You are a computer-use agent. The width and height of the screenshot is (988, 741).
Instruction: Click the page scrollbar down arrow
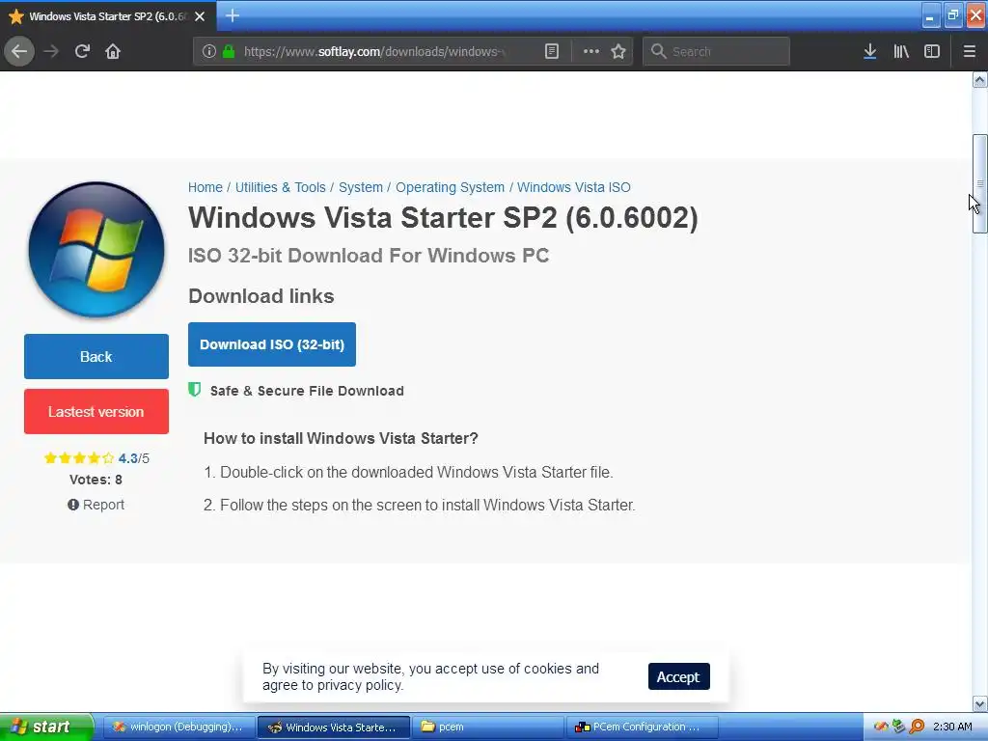pos(980,703)
